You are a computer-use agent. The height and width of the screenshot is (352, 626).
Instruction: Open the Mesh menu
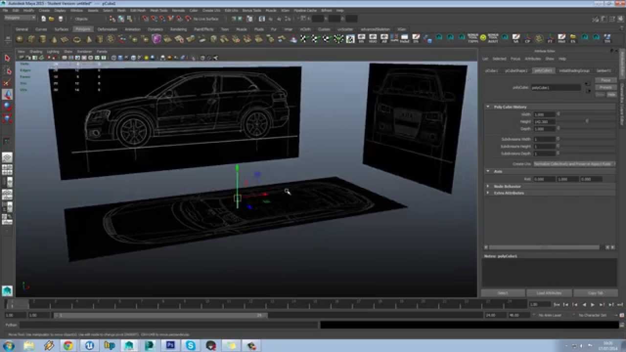pos(121,10)
